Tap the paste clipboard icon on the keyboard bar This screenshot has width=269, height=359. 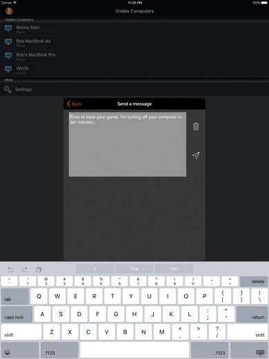point(39,269)
